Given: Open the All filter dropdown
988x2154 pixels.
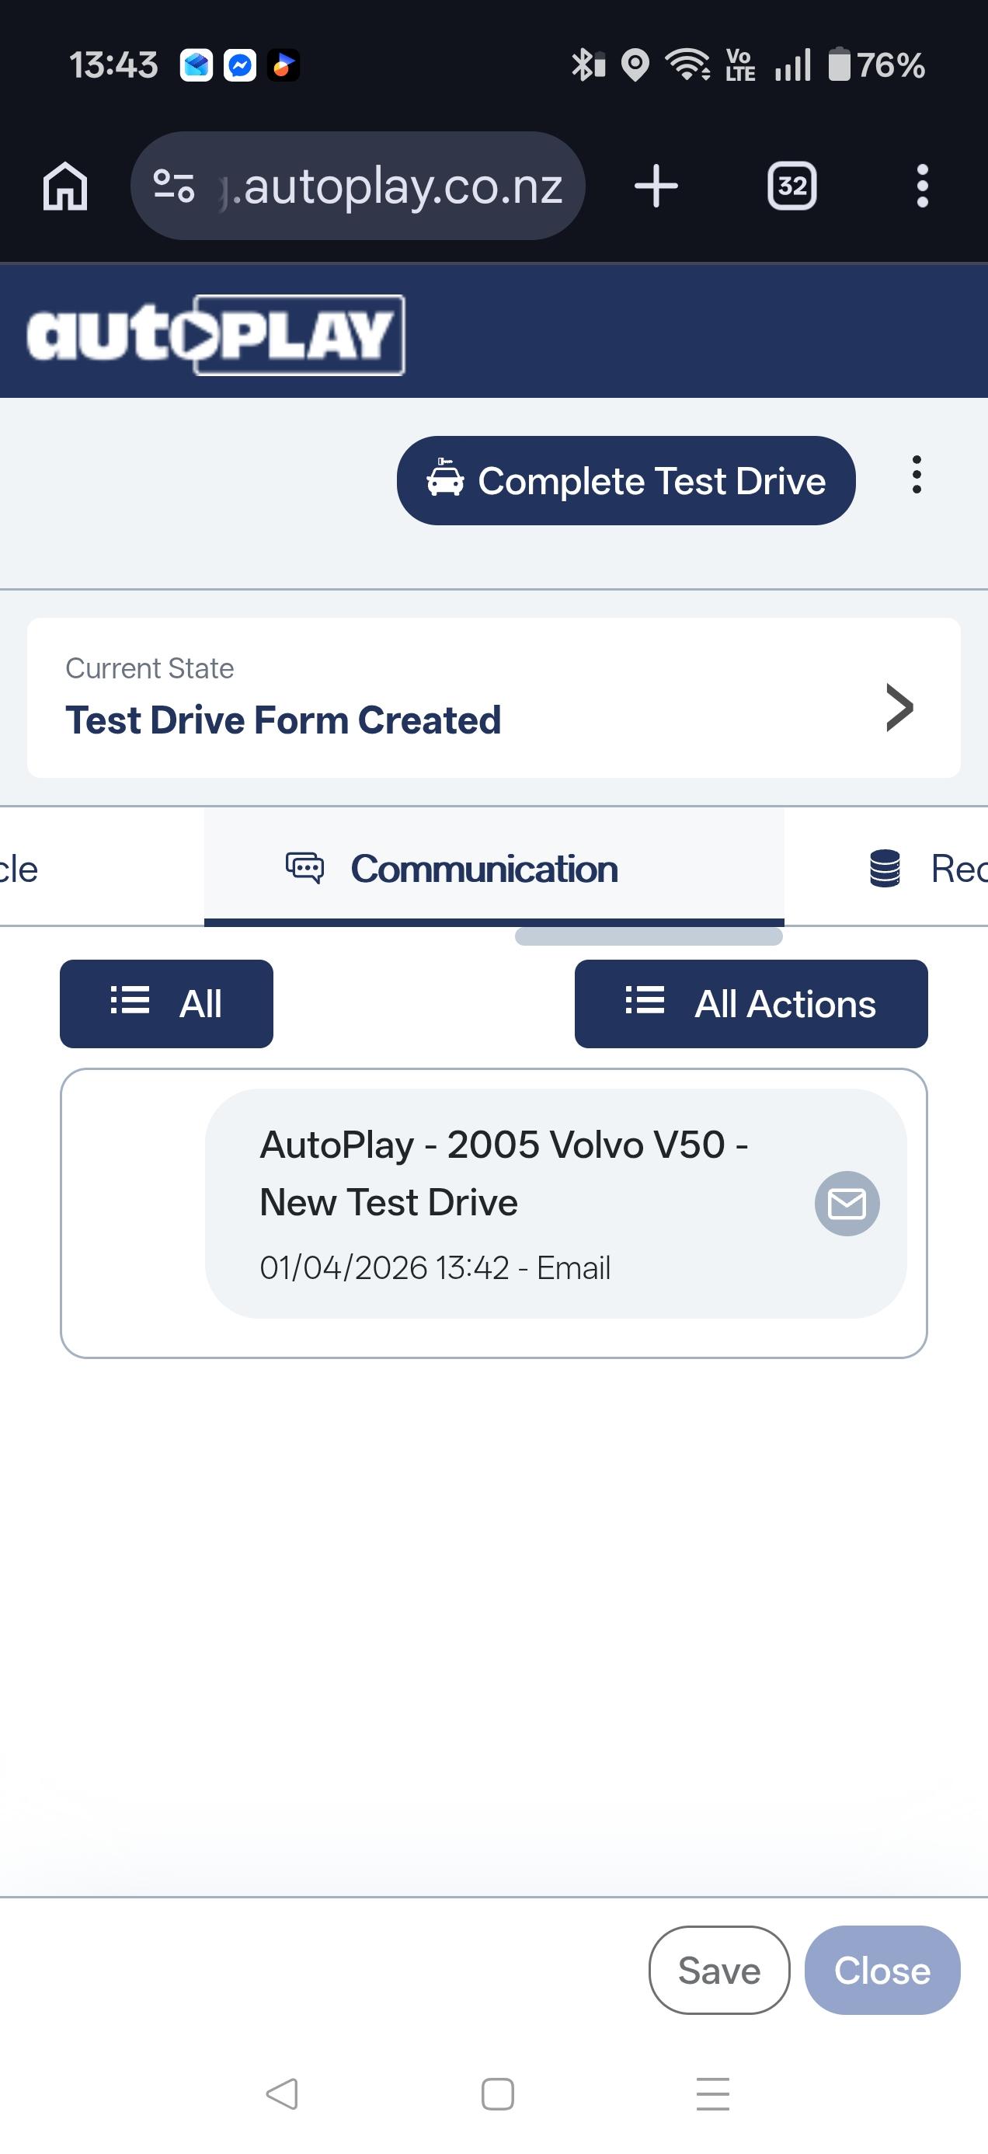Looking at the screenshot, I should tap(166, 1003).
